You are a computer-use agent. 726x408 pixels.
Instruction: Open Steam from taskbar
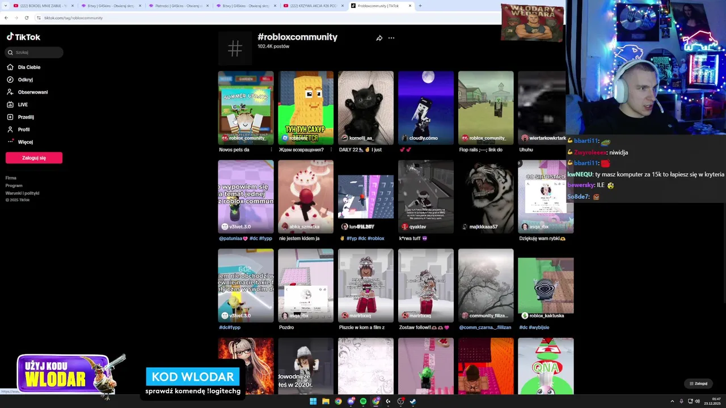tap(413, 401)
